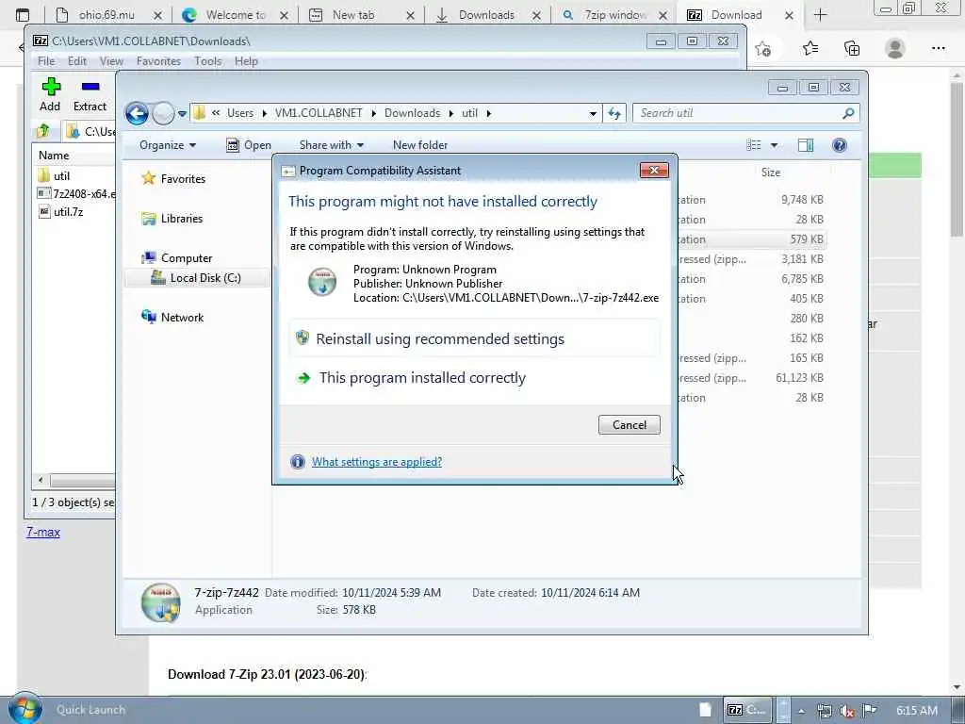The height and width of the screenshot is (724, 965).
Task: Select the util folder in 7-Zip list
Action: [54, 176]
